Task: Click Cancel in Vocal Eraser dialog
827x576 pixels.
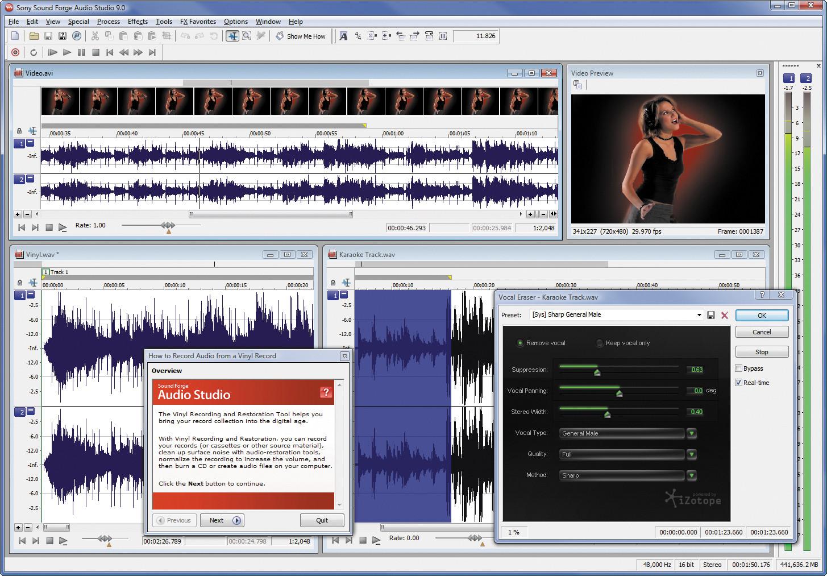Action: click(762, 332)
